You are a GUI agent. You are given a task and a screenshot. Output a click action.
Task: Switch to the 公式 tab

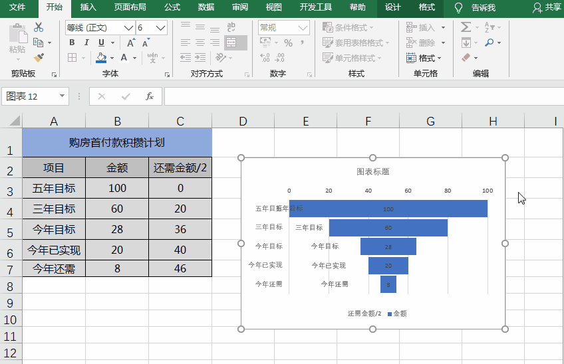[172, 7]
